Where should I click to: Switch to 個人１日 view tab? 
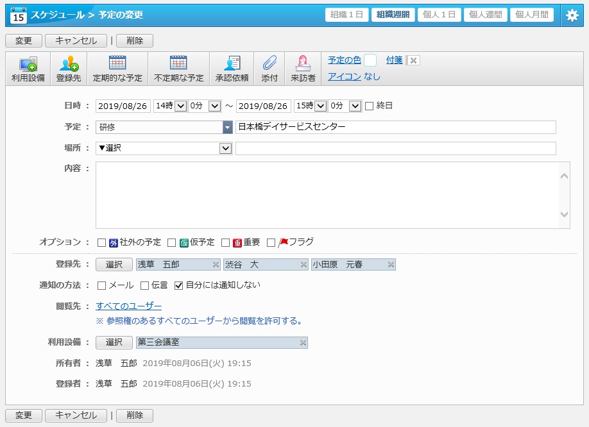pyautogui.click(x=439, y=15)
